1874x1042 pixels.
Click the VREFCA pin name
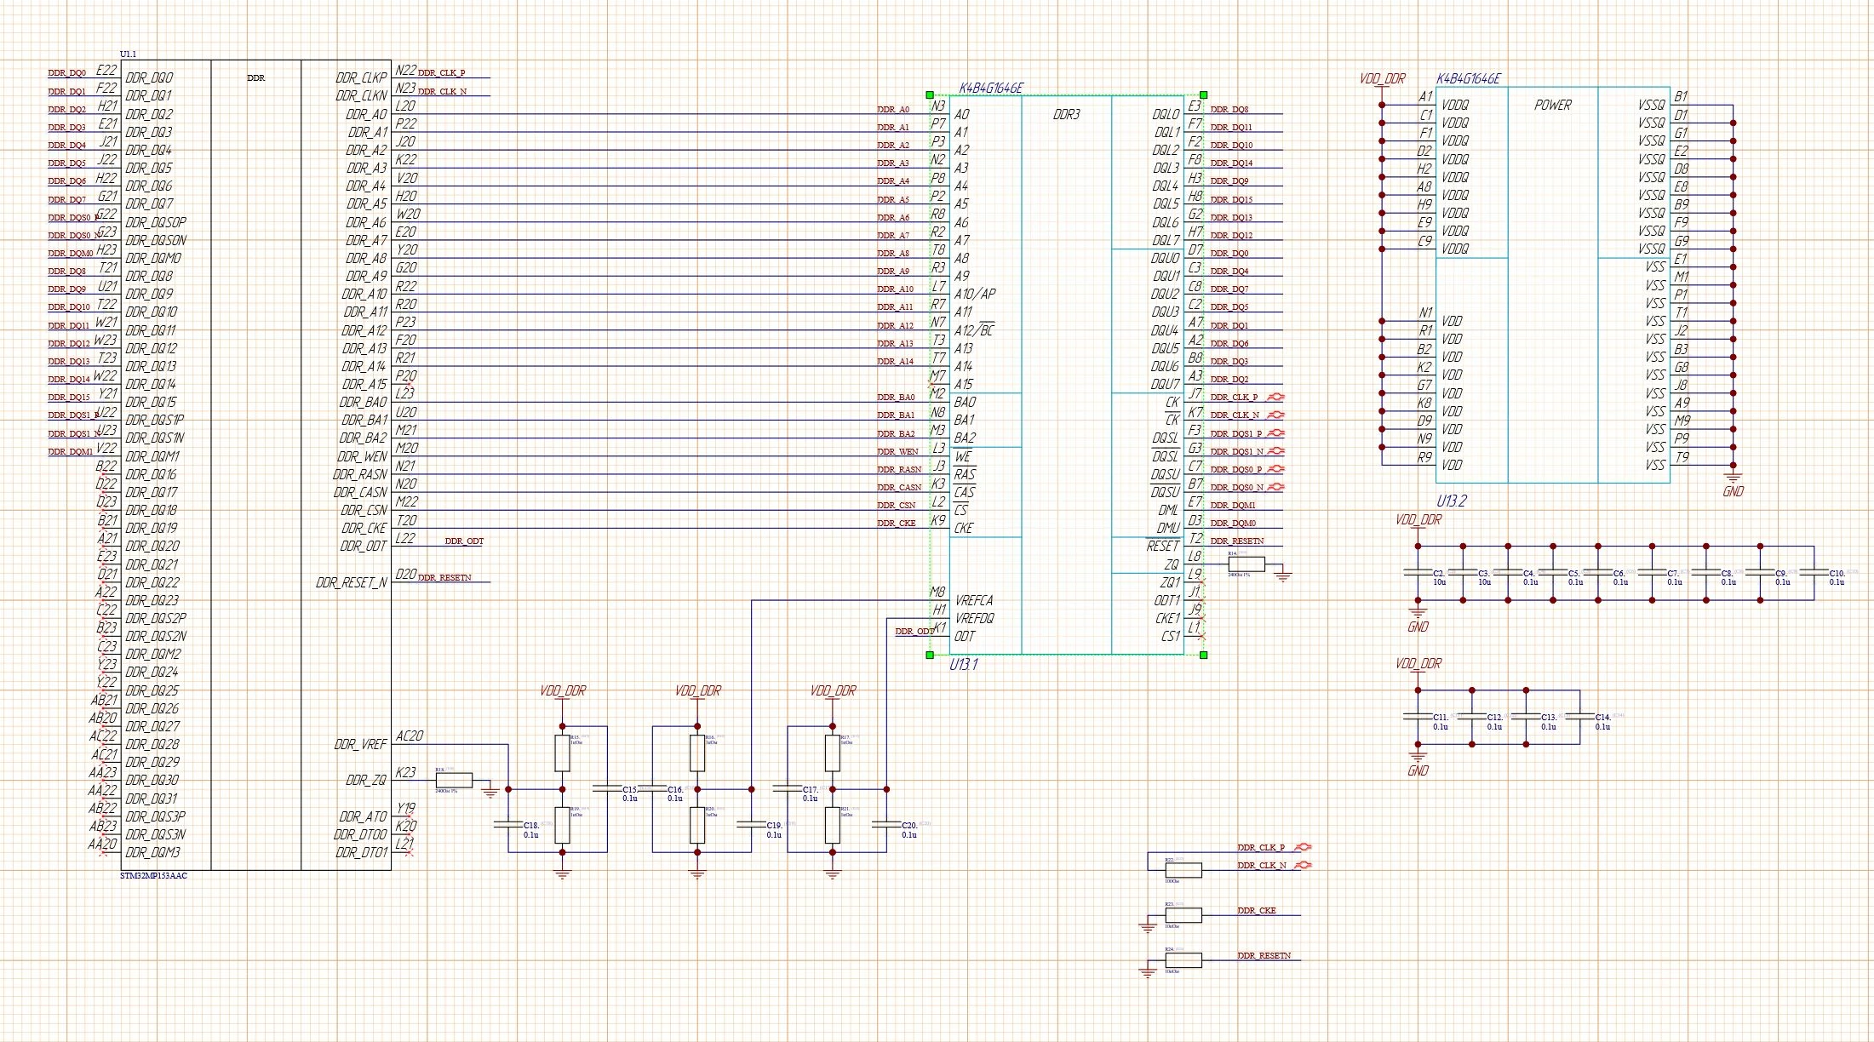(x=974, y=600)
